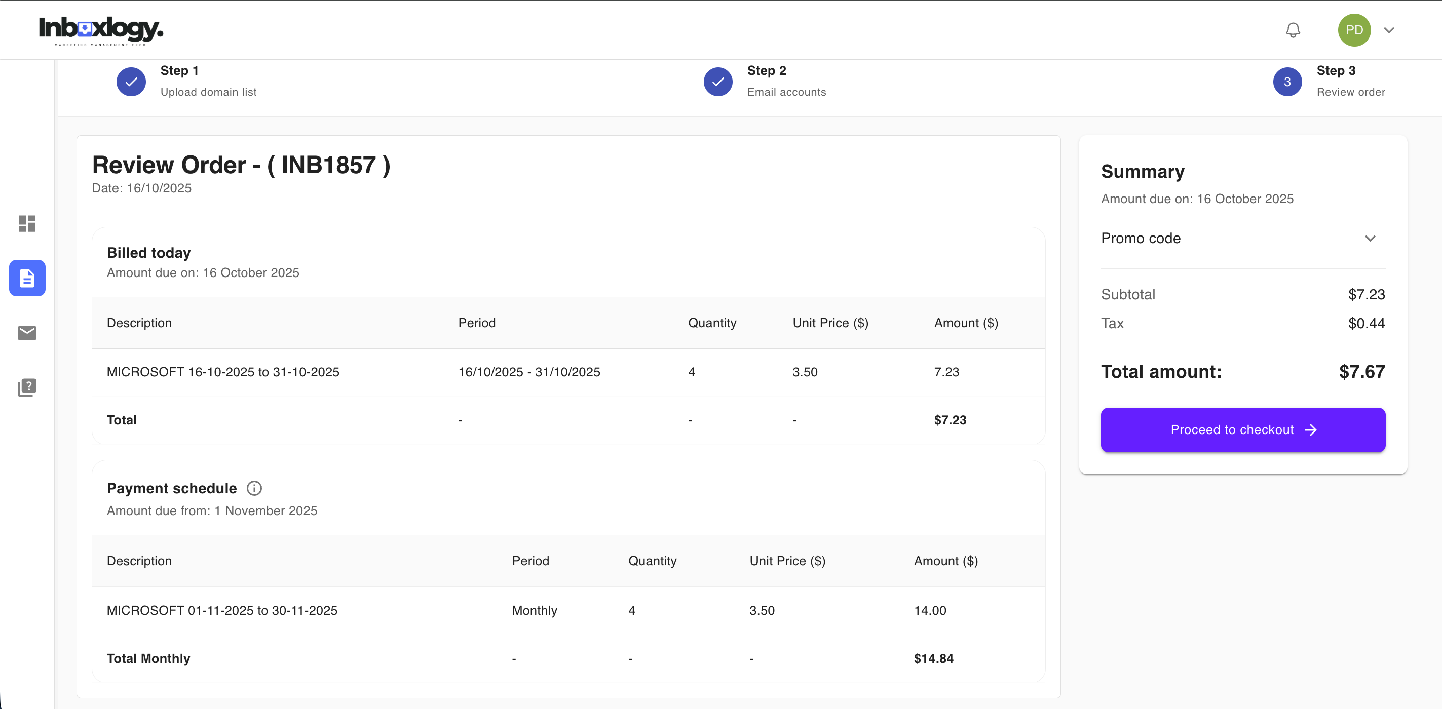Viewport: 1442px width, 709px height.
Task: Click the Promo code label
Action: pos(1141,239)
